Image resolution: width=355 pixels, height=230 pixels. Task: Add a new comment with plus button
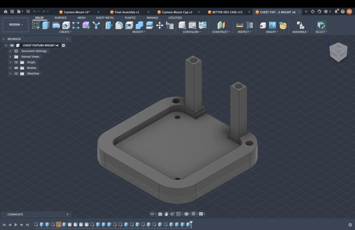[x=67, y=215]
